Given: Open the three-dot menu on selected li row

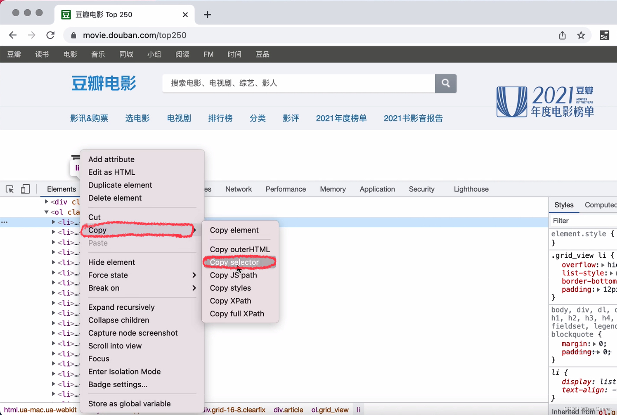Looking at the screenshot, I should click(5, 222).
